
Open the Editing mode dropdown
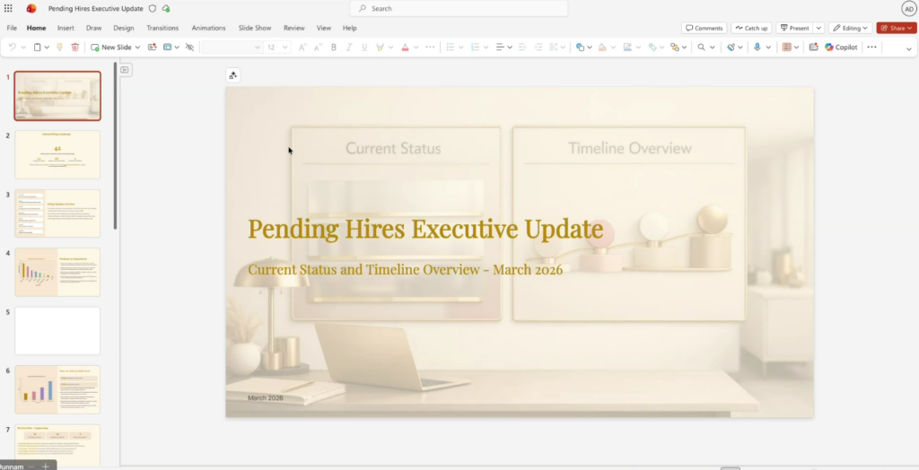(851, 28)
